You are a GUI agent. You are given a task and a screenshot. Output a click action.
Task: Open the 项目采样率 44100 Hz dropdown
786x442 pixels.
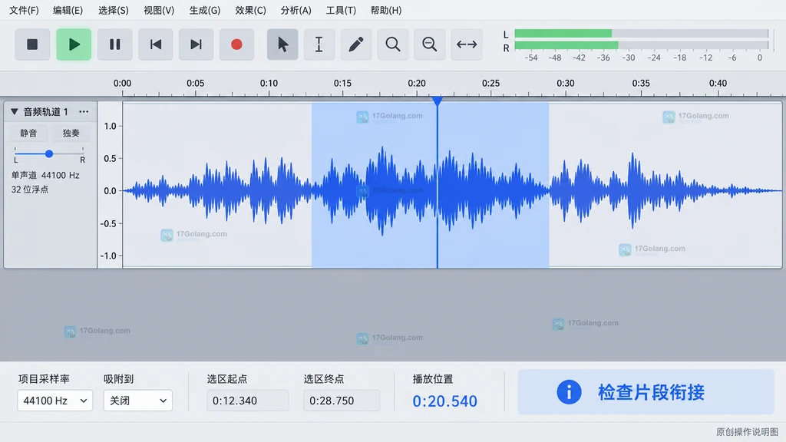pos(55,401)
